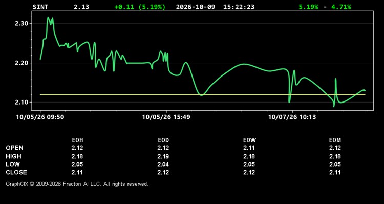This screenshot has width=384, height=204.
Task: Click the 4.71% range value in the header
Action: click(x=341, y=7)
